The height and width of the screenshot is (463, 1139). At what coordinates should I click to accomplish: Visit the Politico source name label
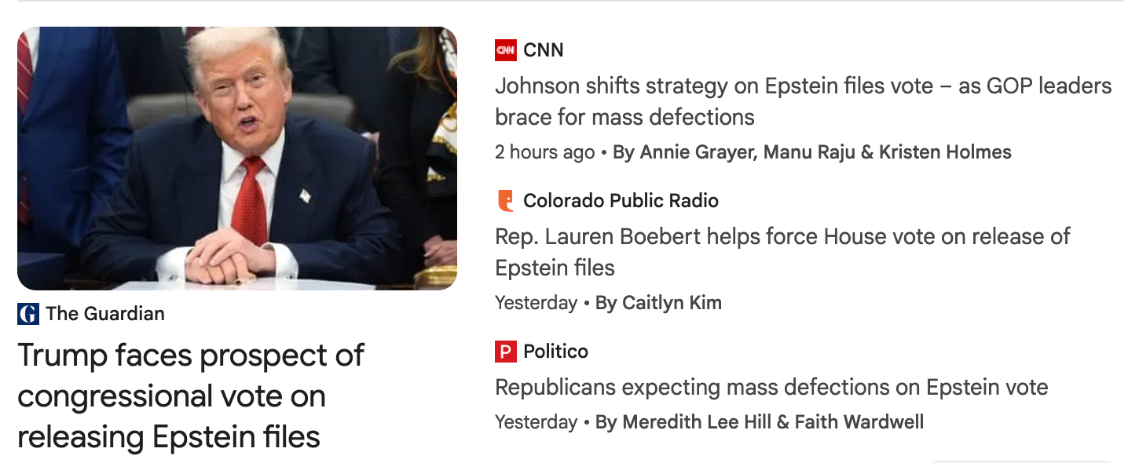(x=555, y=352)
